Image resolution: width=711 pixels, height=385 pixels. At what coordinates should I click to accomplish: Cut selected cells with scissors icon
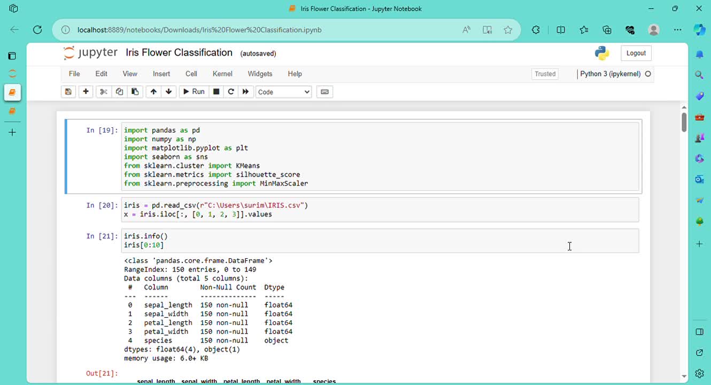104,92
